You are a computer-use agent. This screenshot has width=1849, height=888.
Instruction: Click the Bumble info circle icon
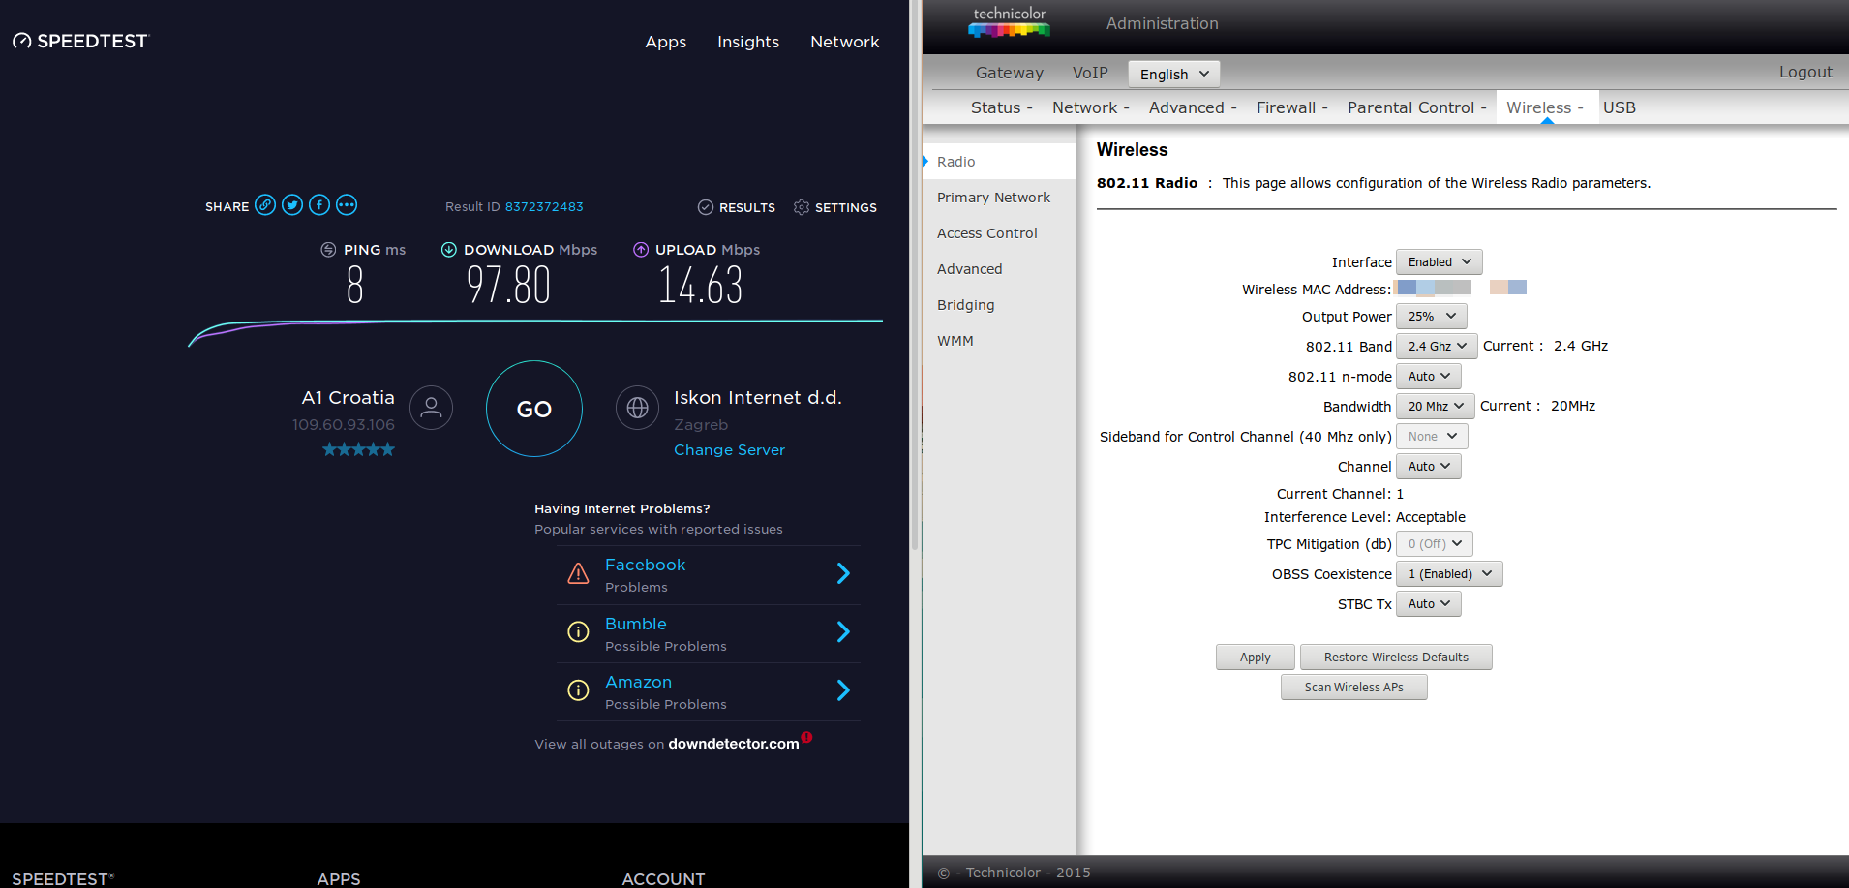tap(578, 632)
